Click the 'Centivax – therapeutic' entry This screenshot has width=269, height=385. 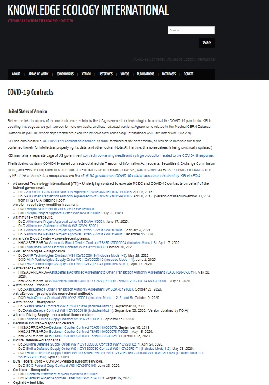click(31, 370)
